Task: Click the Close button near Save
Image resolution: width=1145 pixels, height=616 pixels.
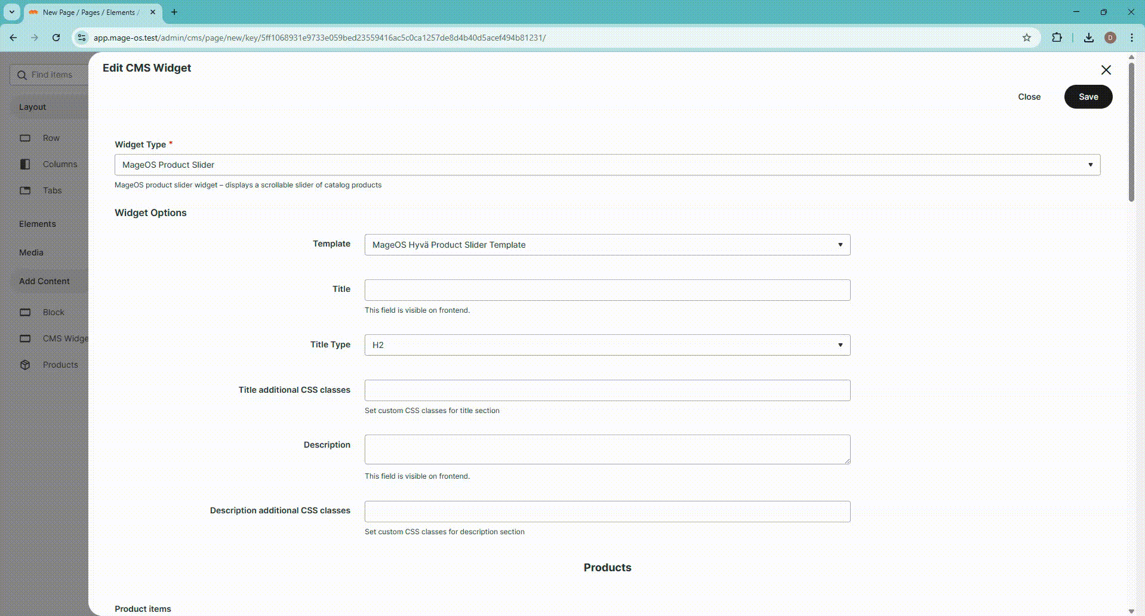Action: [1029, 96]
